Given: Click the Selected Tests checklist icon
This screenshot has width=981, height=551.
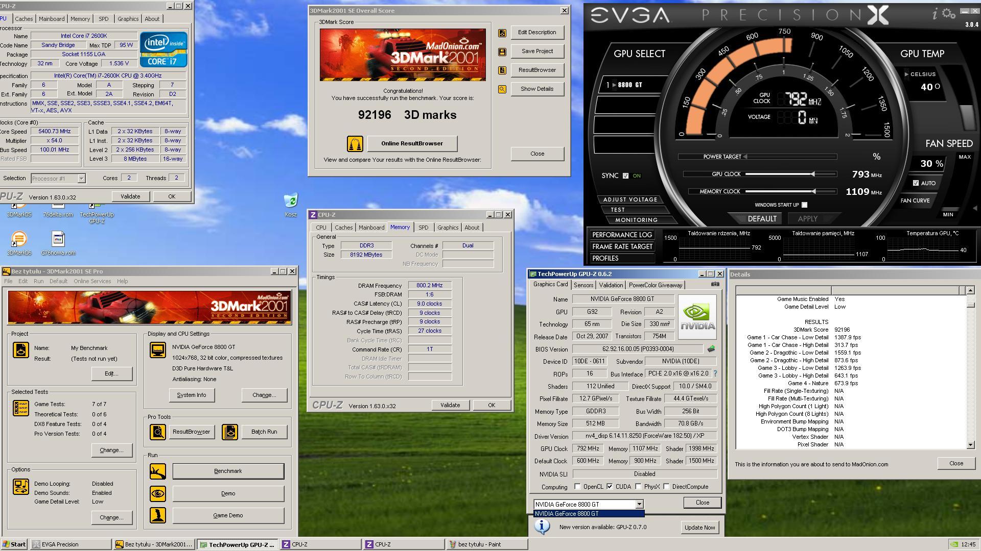Looking at the screenshot, I should pyautogui.click(x=21, y=408).
